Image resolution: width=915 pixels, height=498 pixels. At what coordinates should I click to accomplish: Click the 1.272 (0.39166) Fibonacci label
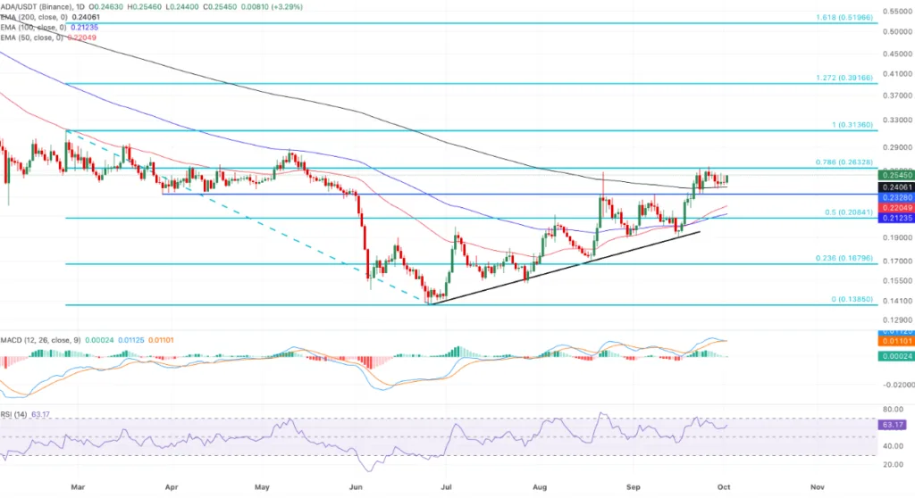[844, 78]
